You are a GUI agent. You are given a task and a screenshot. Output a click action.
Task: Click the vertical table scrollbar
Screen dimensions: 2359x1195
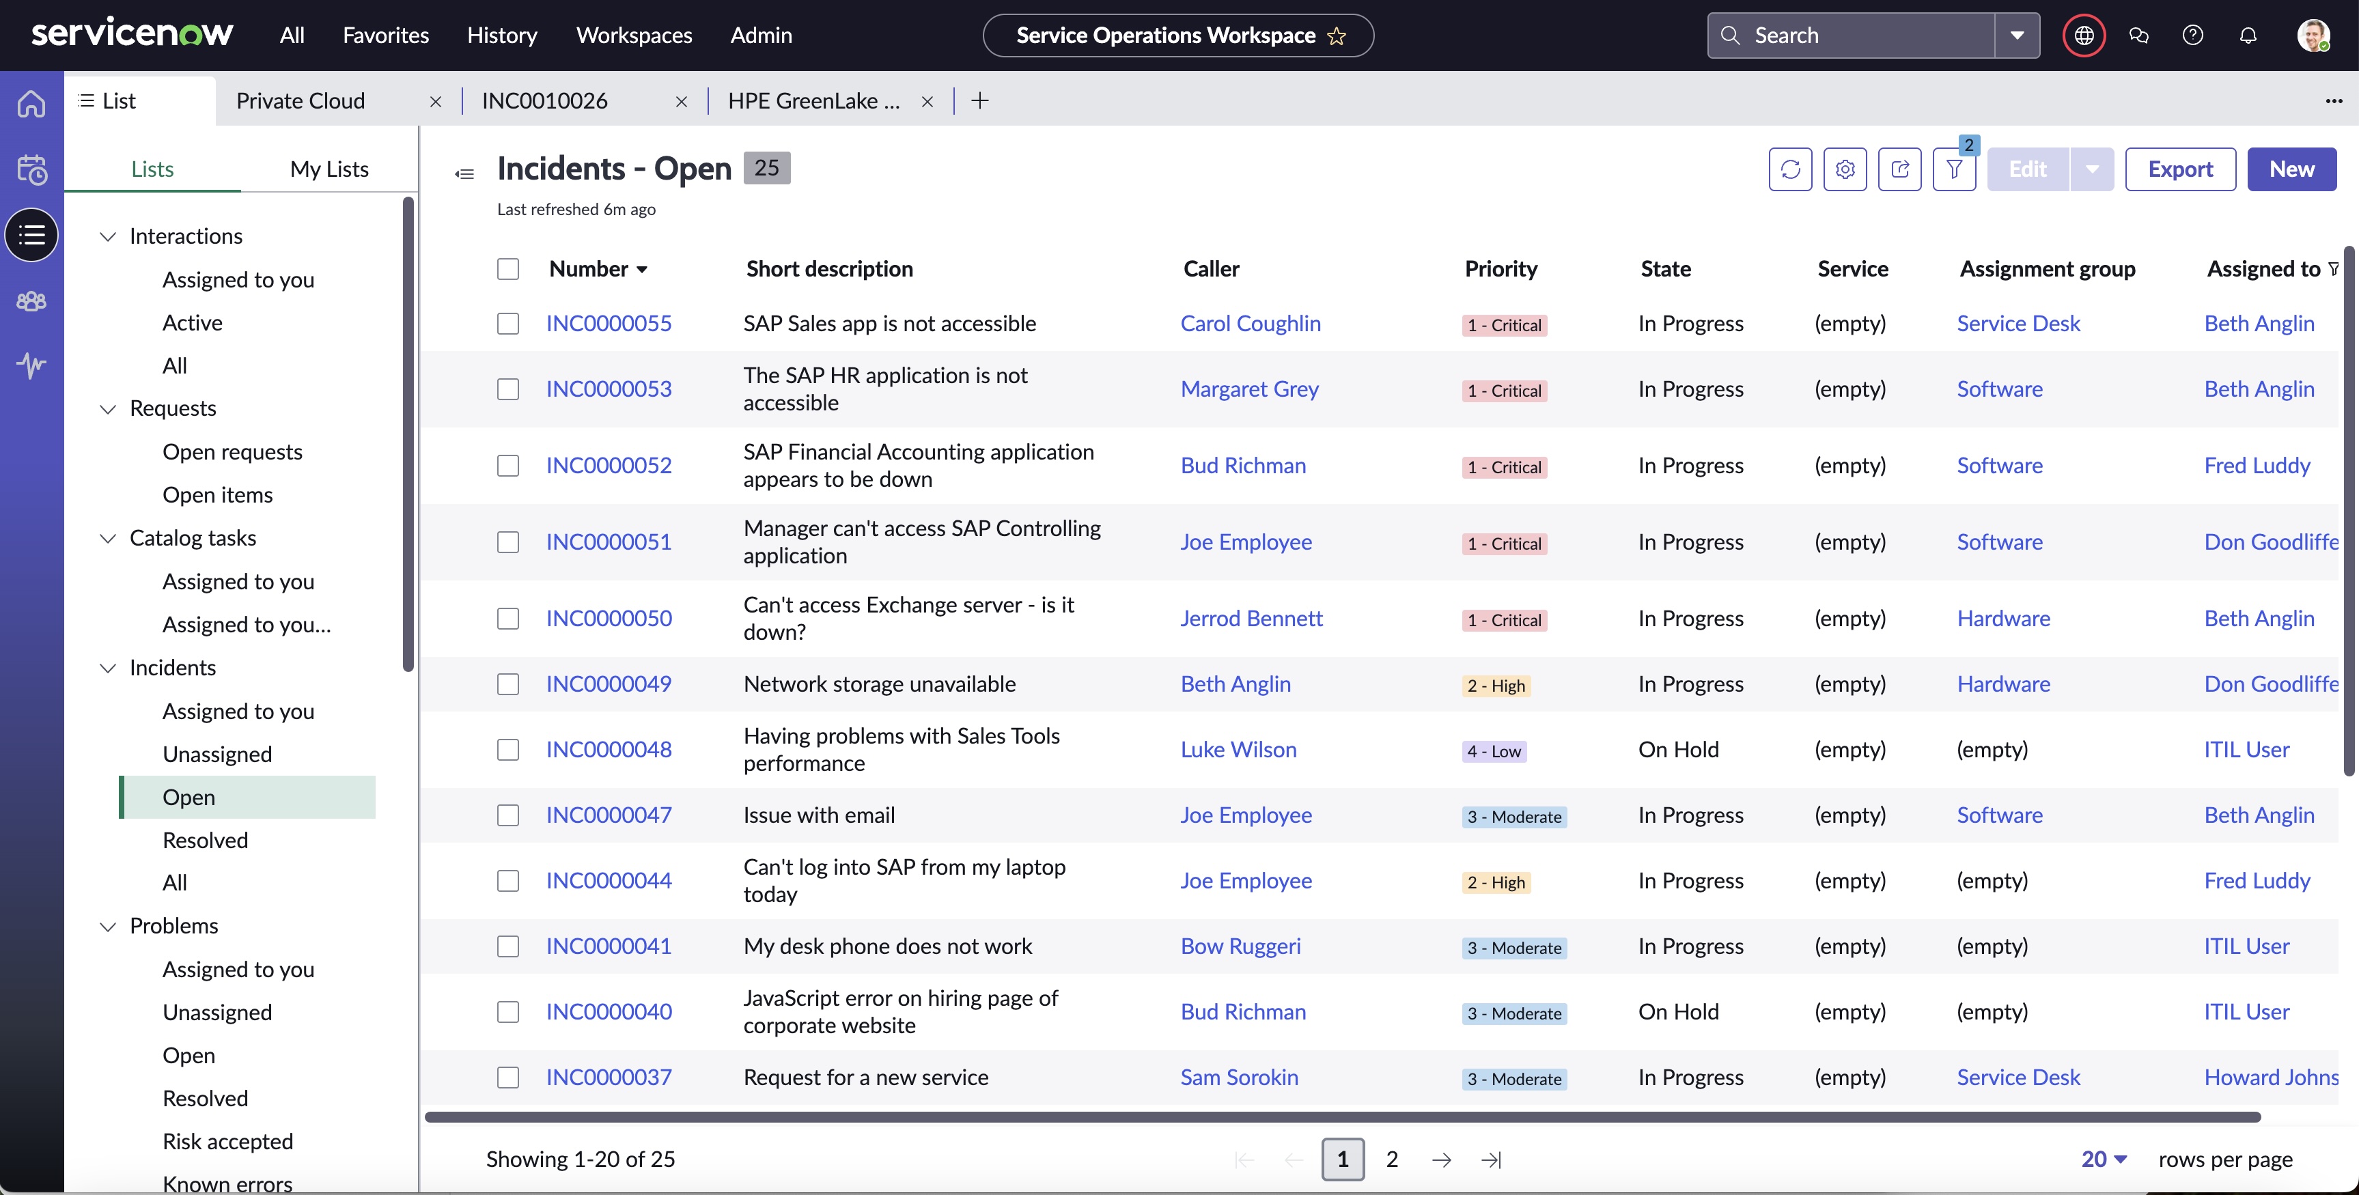[x=2349, y=512]
